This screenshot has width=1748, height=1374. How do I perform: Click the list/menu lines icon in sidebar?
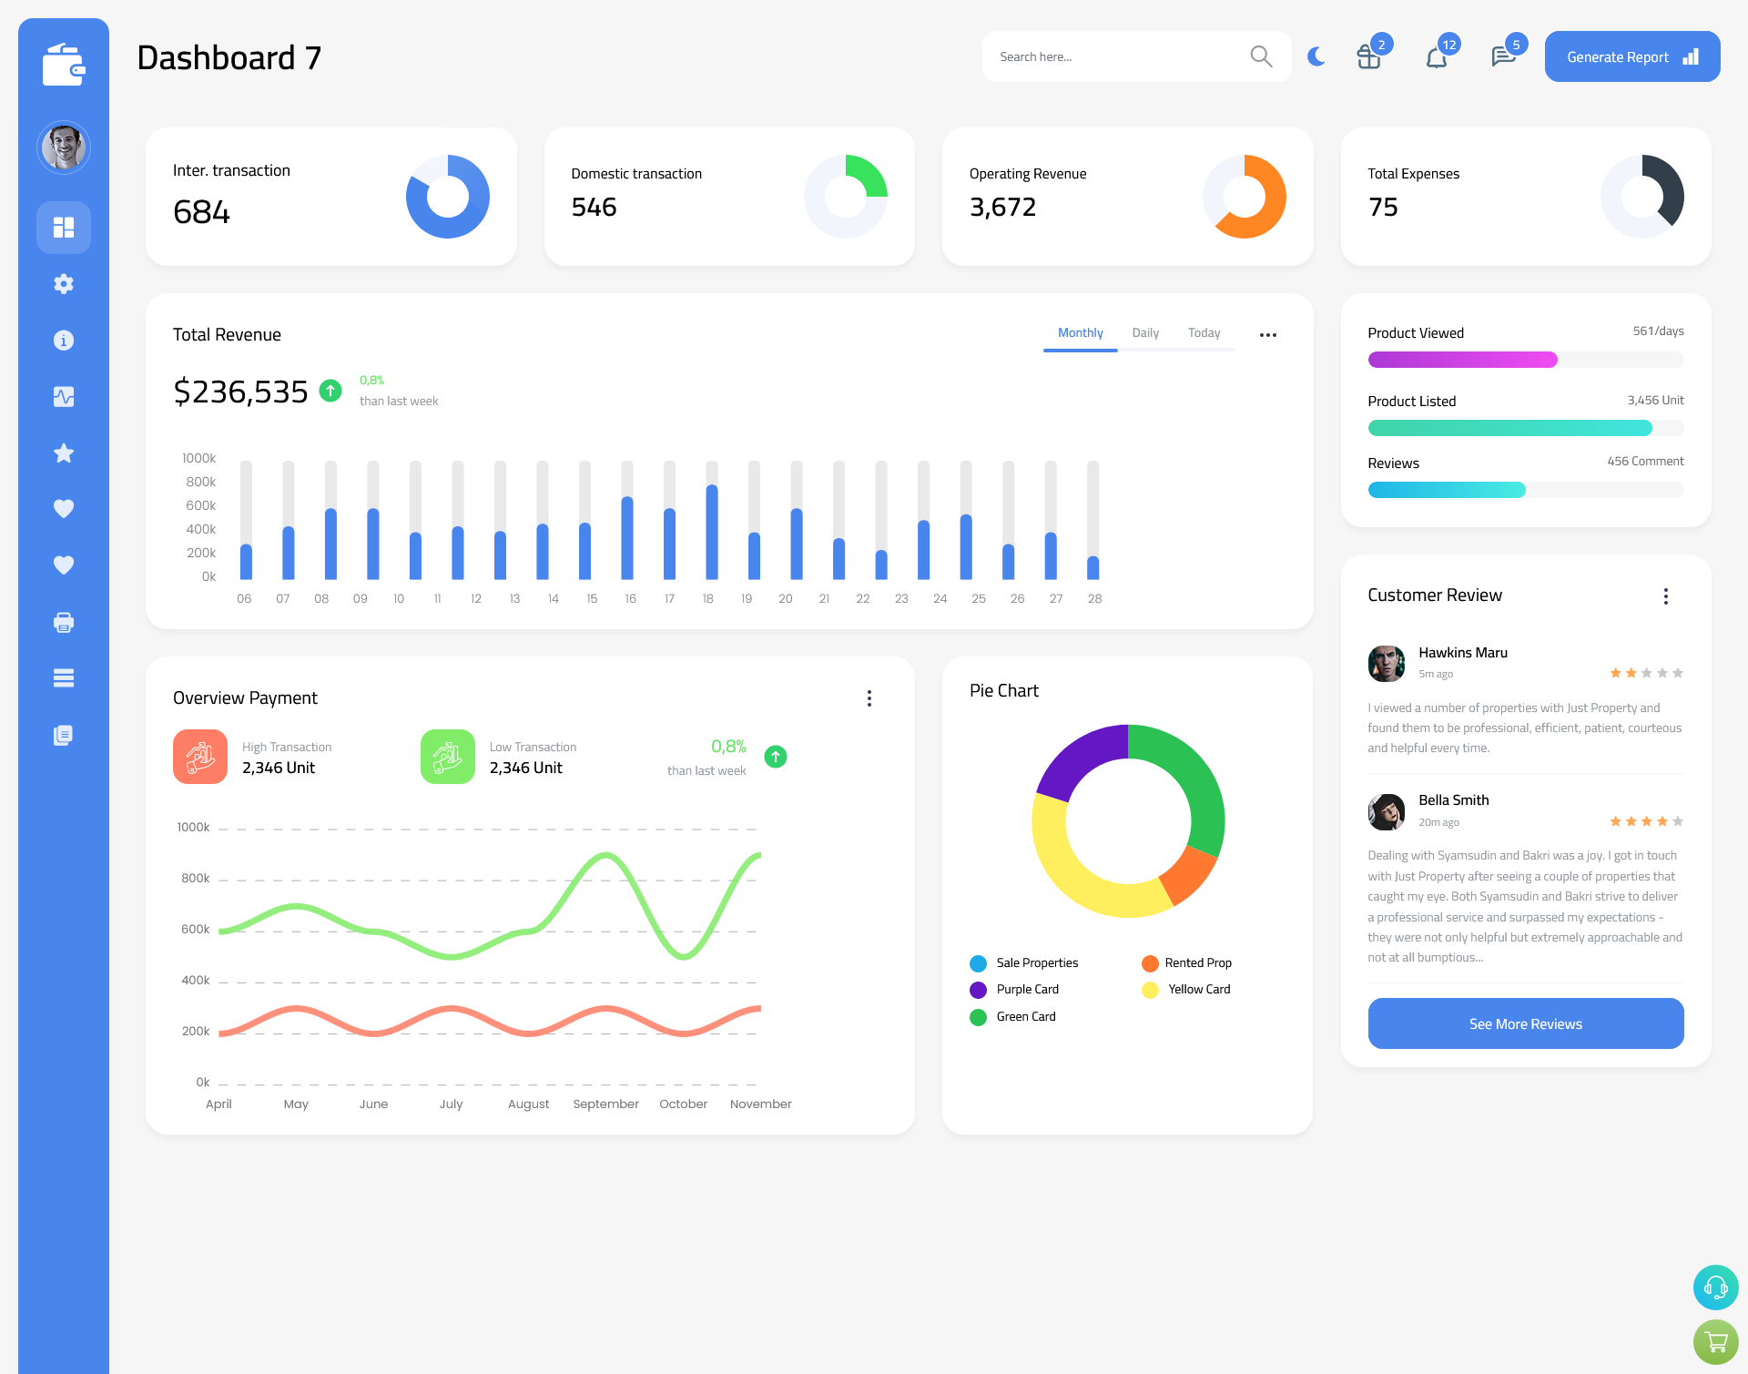click(64, 677)
